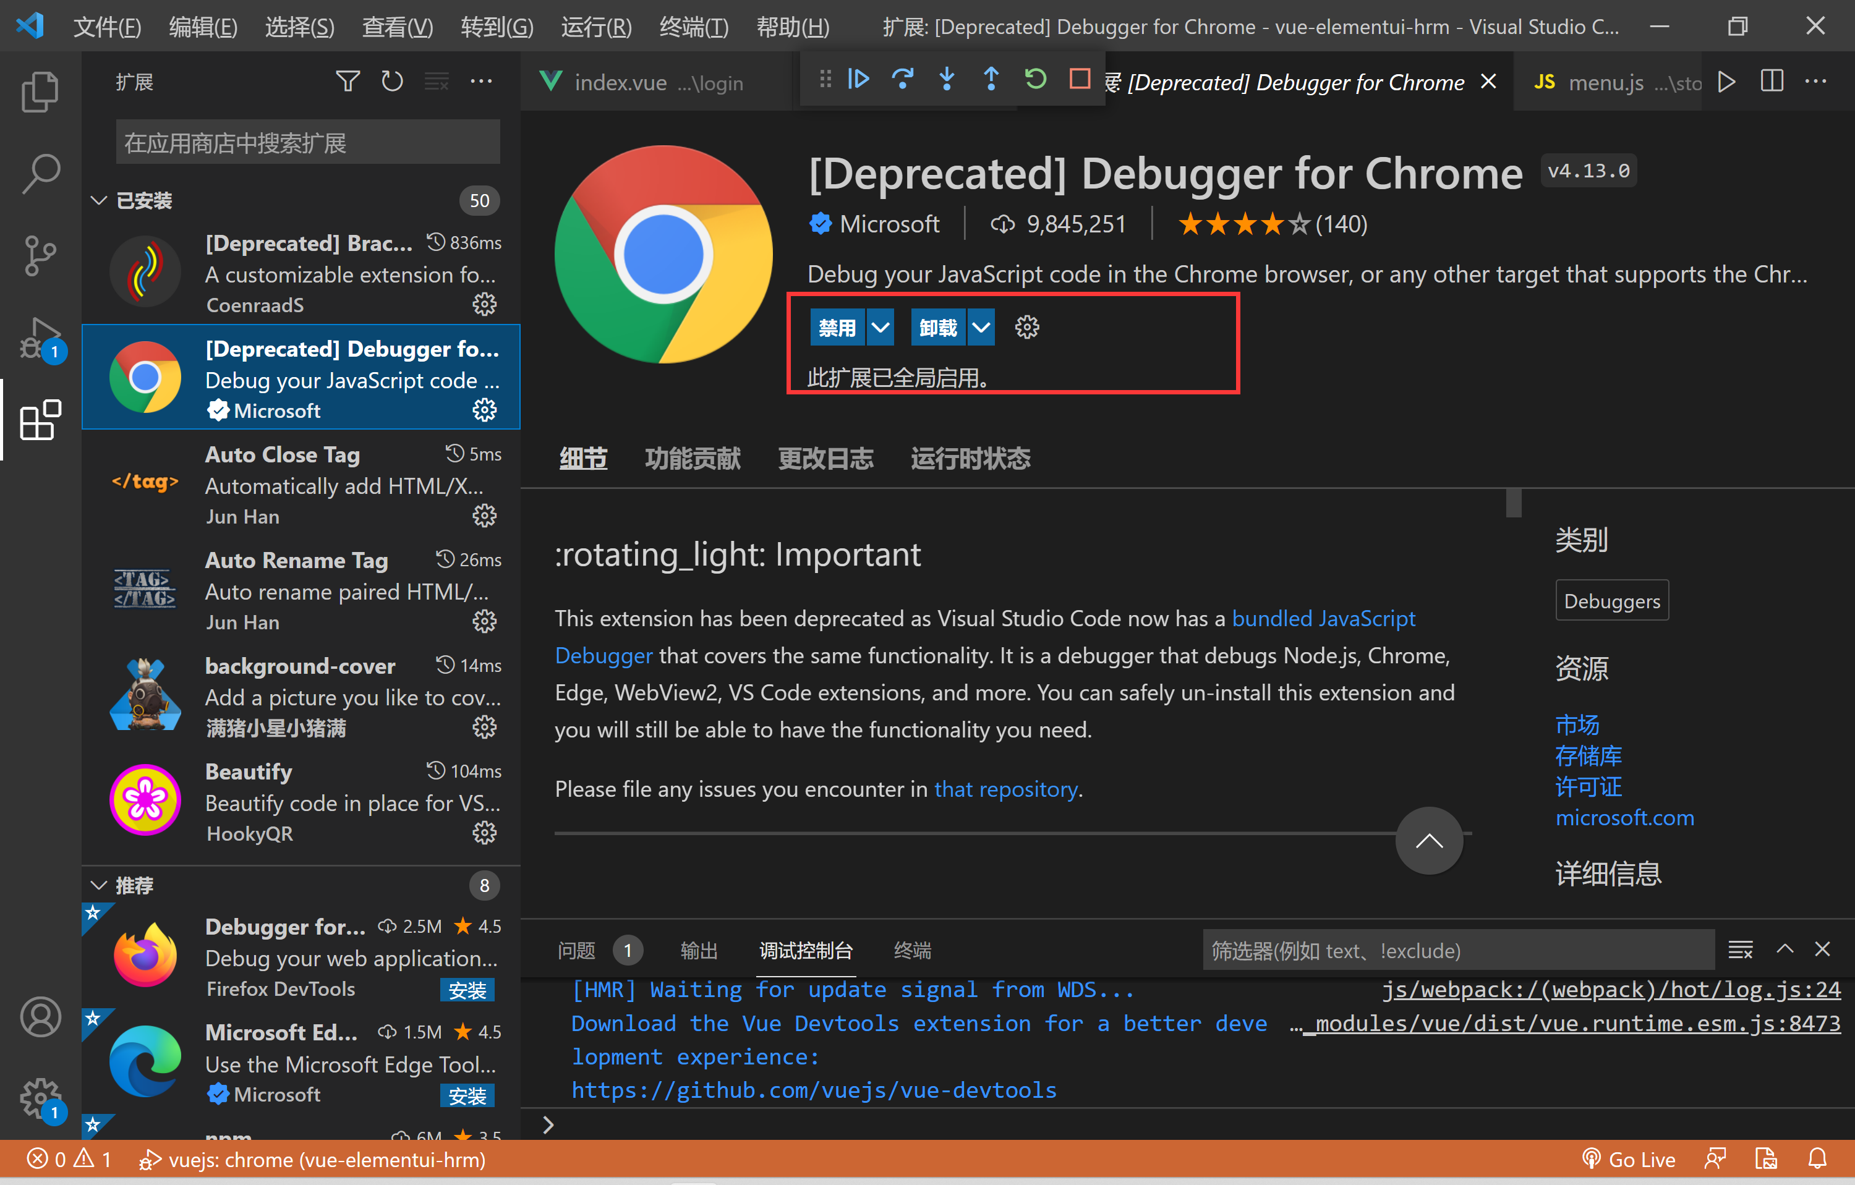Switch to the 输出 panel tab
1855x1185 pixels.
coord(699,950)
